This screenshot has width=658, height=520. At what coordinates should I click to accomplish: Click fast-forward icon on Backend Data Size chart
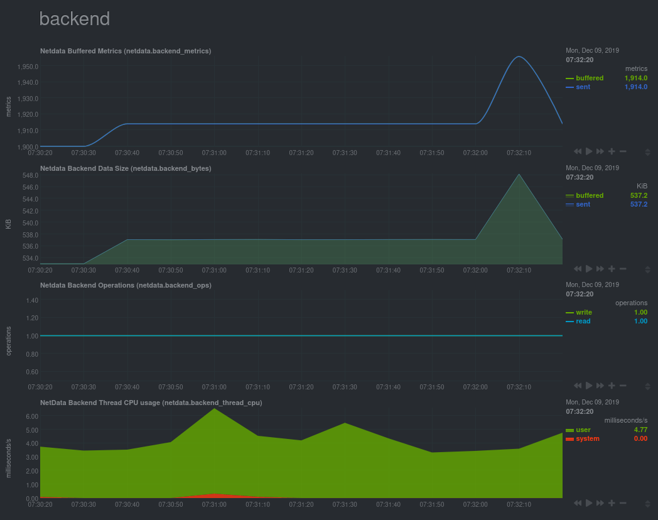600,269
